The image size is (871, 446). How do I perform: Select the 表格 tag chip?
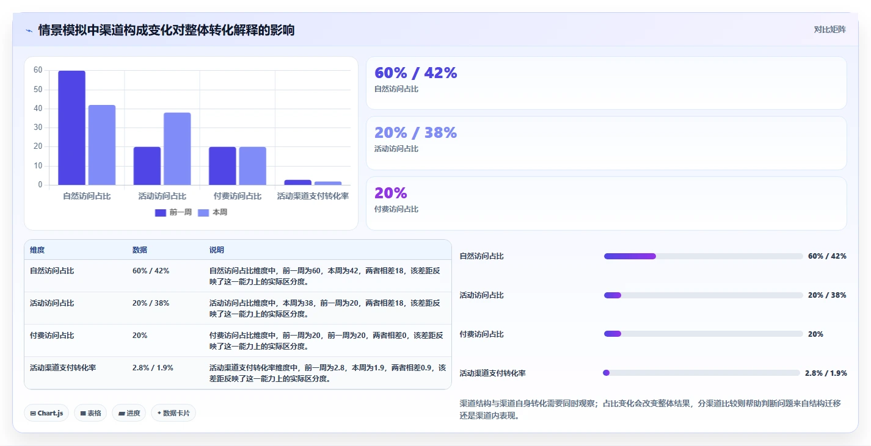90,413
